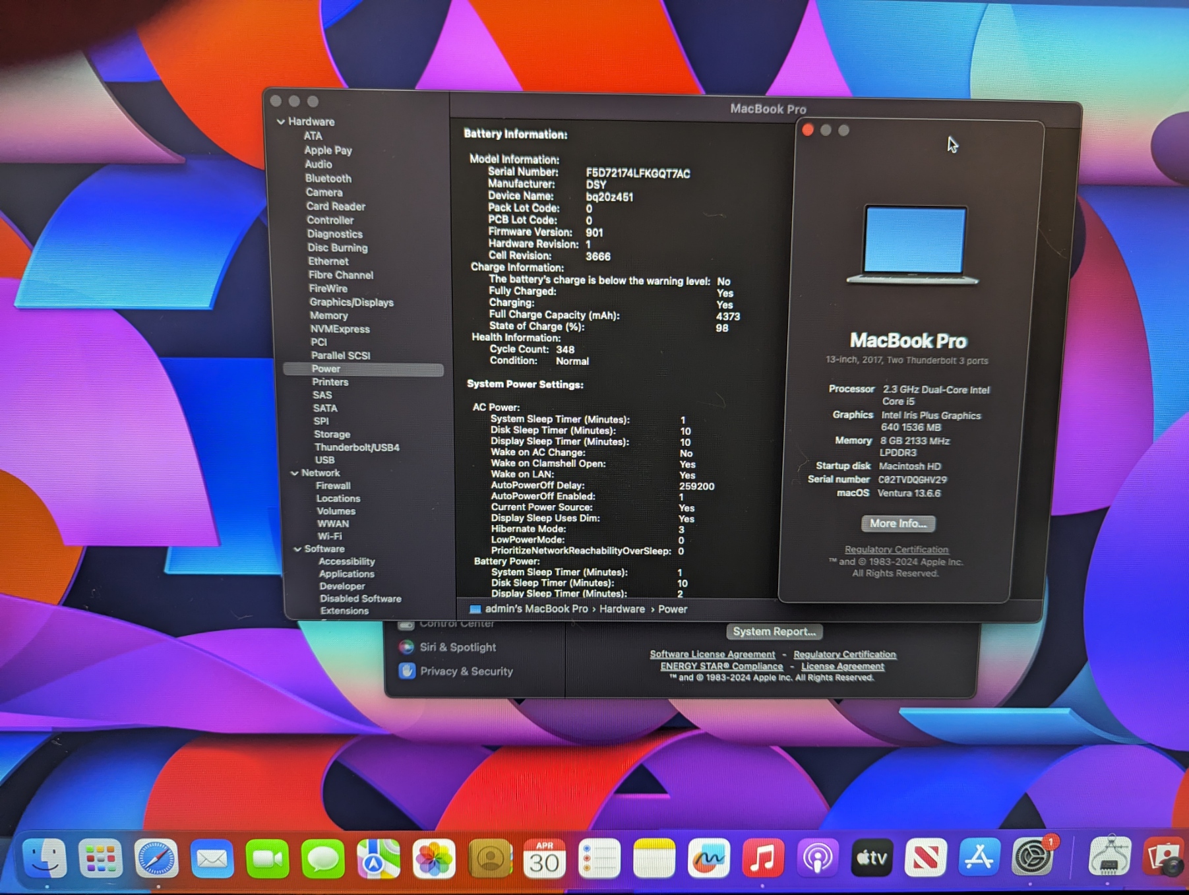Close the About This Mac window
Image resolution: width=1189 pixels, height=895 pixels.
(808, 130)
